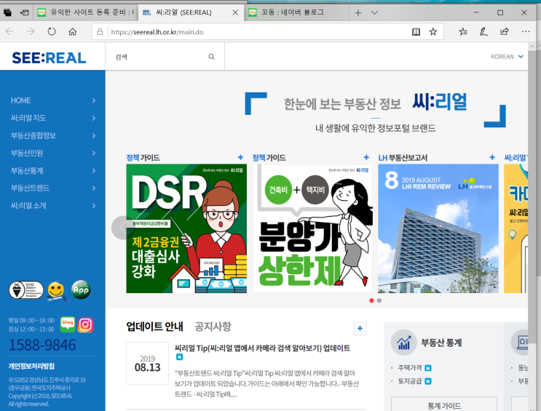
Task: Expand 부동산민원 menu arrow
Action: (94, 153)
